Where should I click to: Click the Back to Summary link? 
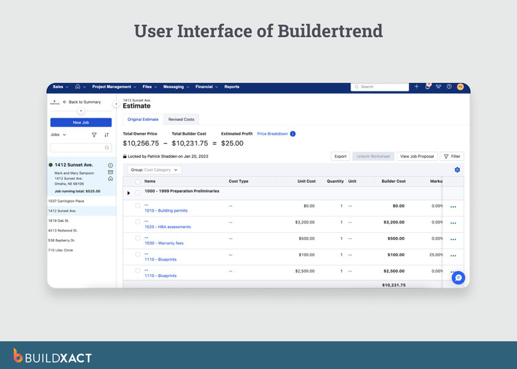(85, 102)
